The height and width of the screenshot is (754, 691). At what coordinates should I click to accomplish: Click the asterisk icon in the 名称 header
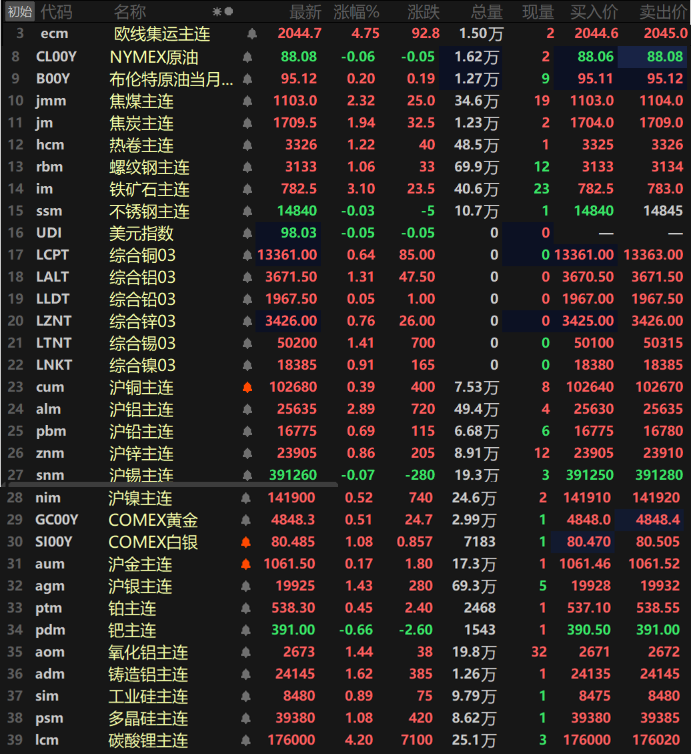216,11
